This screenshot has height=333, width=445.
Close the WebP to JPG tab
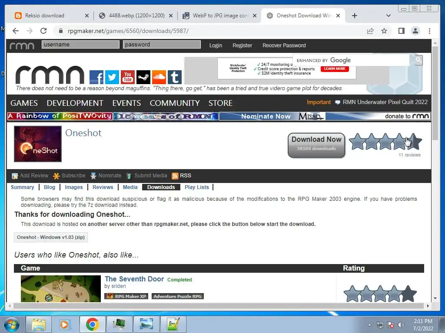pos(255,16)
